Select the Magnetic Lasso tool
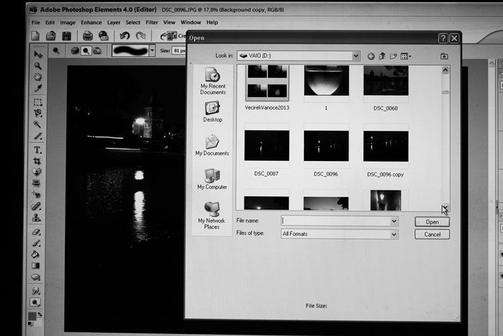 click(x=38, y=113)
